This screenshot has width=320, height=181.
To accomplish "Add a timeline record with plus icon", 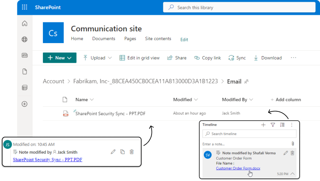I will coord(264,125).
